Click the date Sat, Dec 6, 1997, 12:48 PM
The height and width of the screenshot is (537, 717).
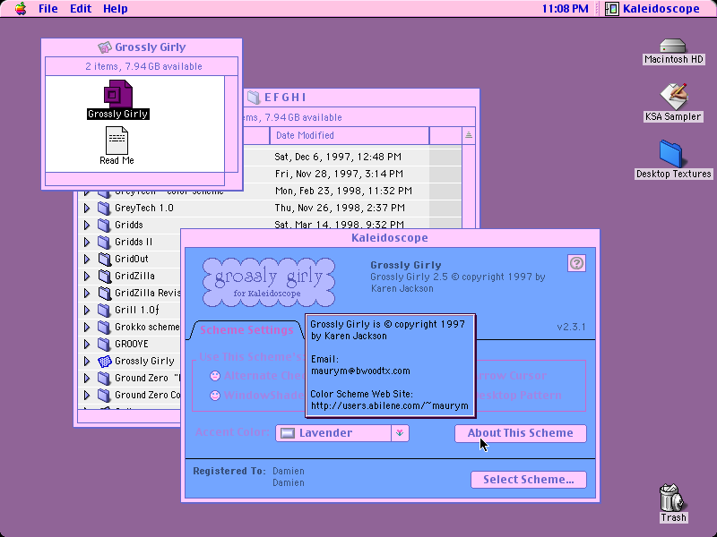click(x=338, y=157)
